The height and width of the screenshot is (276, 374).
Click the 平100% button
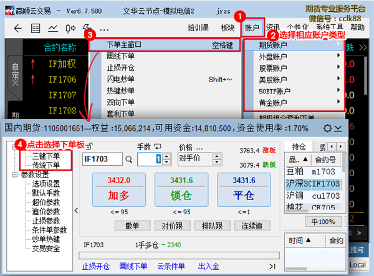(x=324, y=222)
